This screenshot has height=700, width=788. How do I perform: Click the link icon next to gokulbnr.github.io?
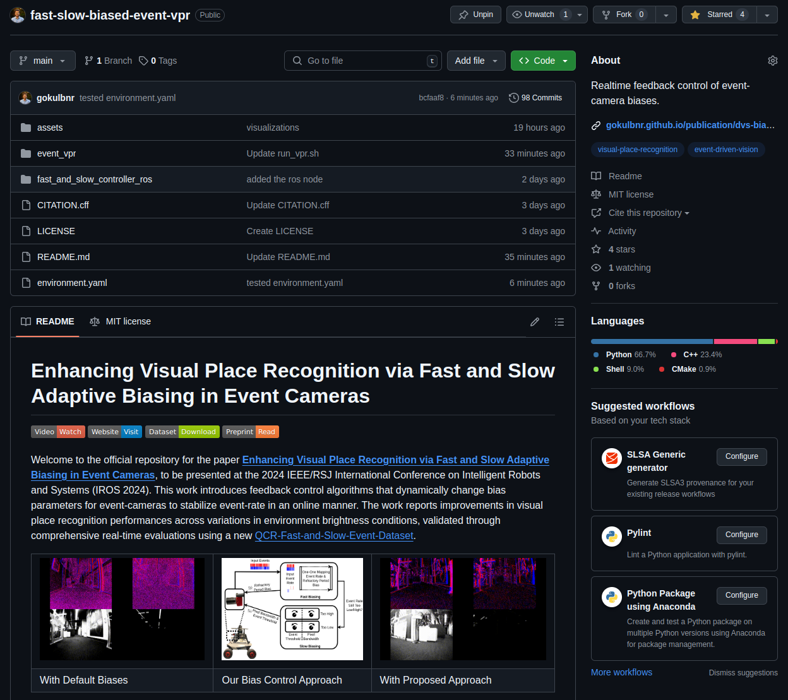[x=595, y=125]
